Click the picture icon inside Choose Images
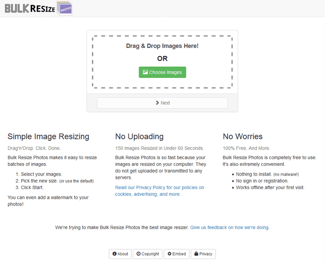325x263 pixels. [145, 72]
